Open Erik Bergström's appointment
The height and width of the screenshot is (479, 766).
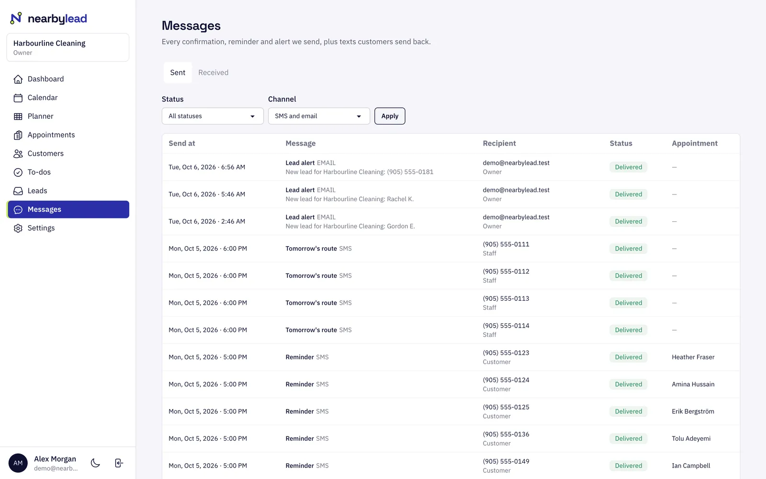click(x=693, y=411)
